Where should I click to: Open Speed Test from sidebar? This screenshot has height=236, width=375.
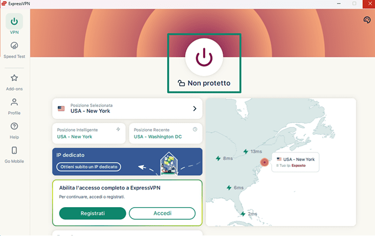14,49
